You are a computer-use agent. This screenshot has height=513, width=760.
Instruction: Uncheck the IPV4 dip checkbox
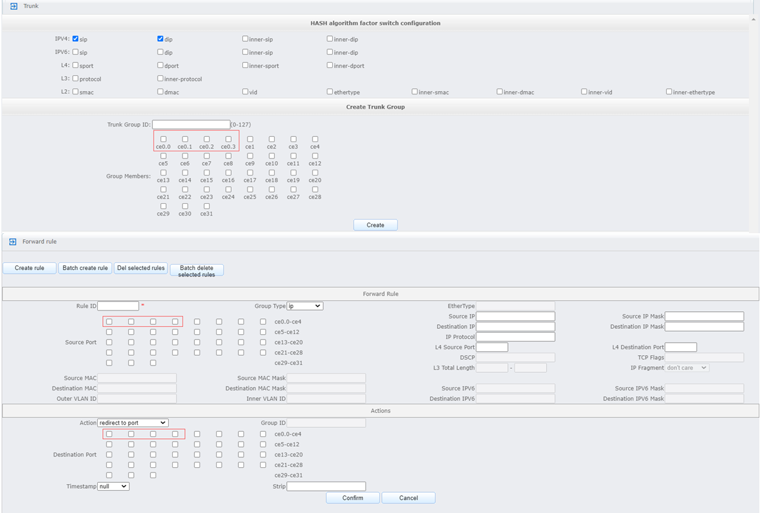pos(160,39)
